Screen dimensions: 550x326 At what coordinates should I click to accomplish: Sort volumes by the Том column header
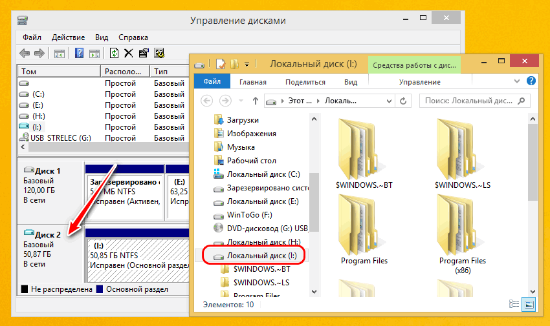click(x=58, y=71)
